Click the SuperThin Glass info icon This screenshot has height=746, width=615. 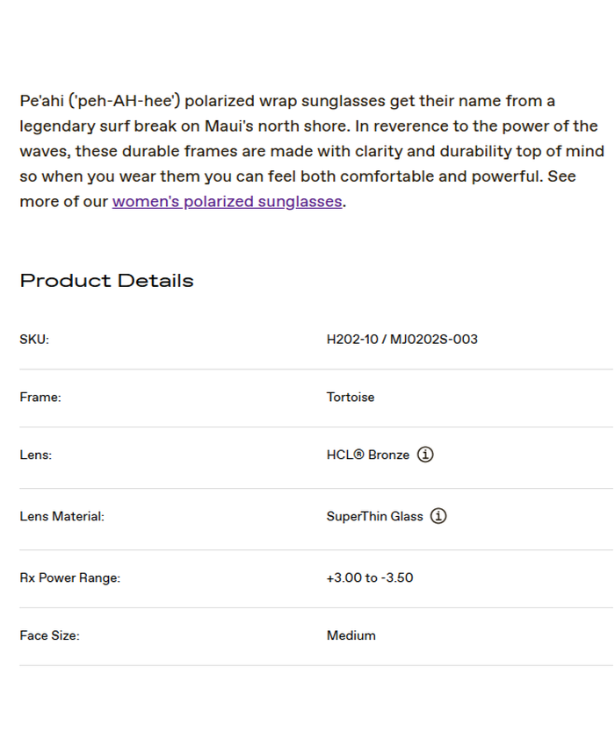point(438,516)
